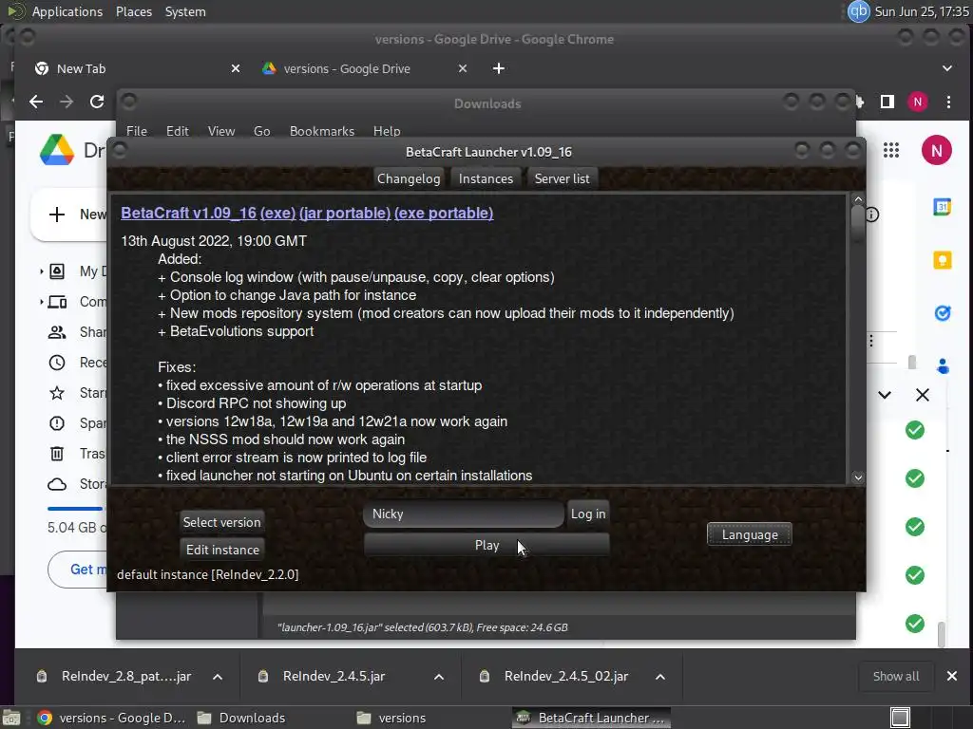The height and width of the screenshot is (729, 973).
Task: Select versions - Google Drive browser tab
Action: click(365, 68)
